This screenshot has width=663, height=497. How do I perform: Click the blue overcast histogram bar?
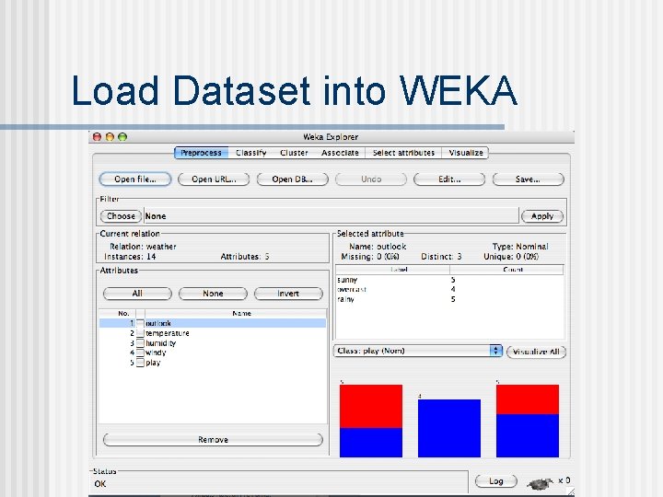[449, 428]
